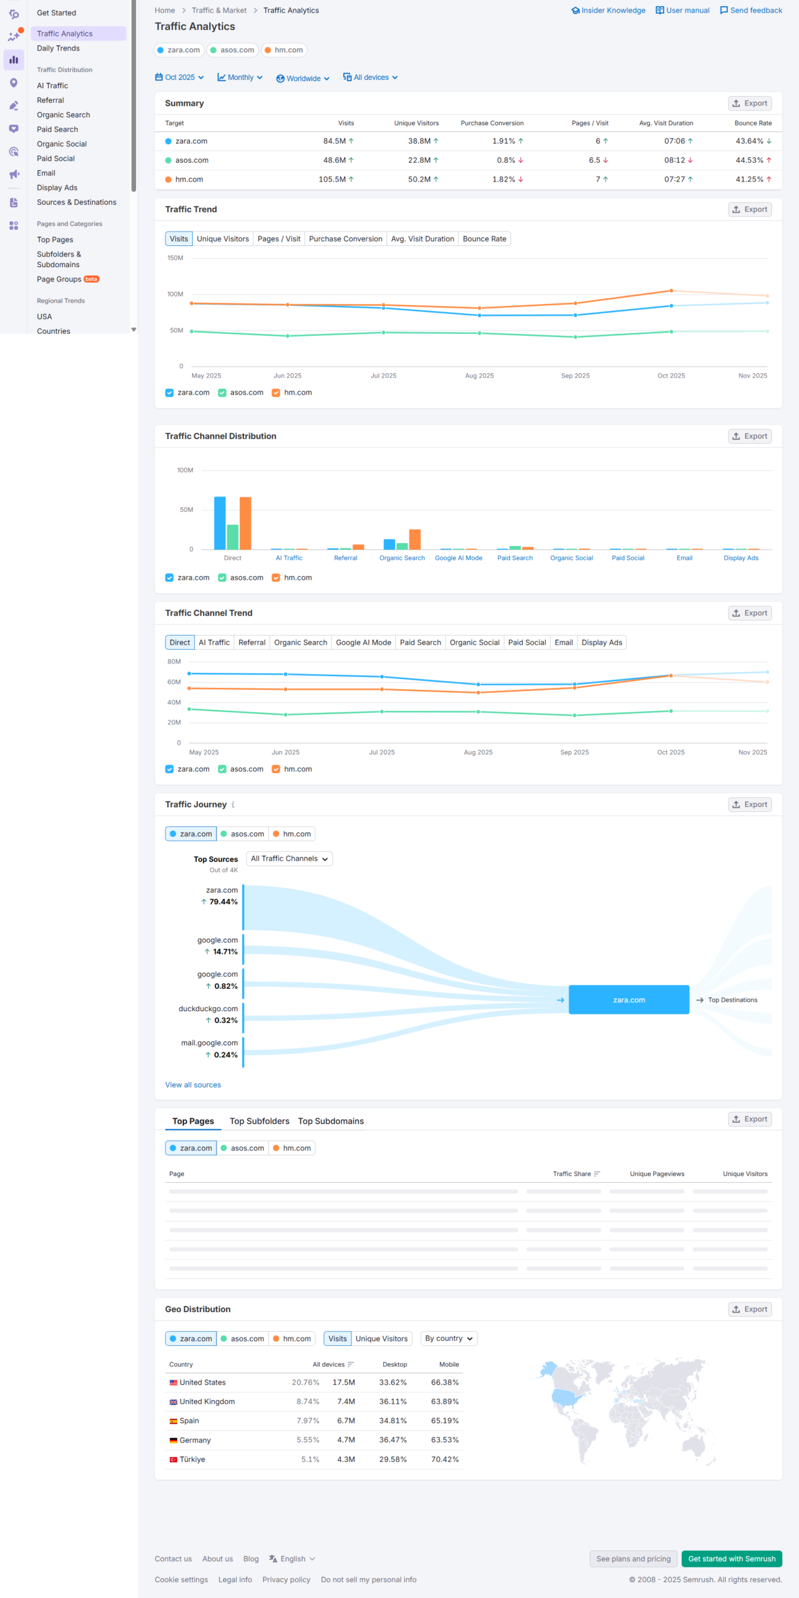Open the All devices filter dropdown

pos(371,77)
